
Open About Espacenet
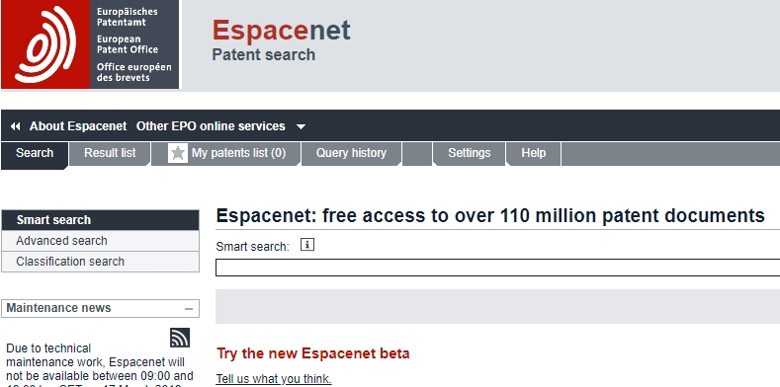tap(78, 126)
